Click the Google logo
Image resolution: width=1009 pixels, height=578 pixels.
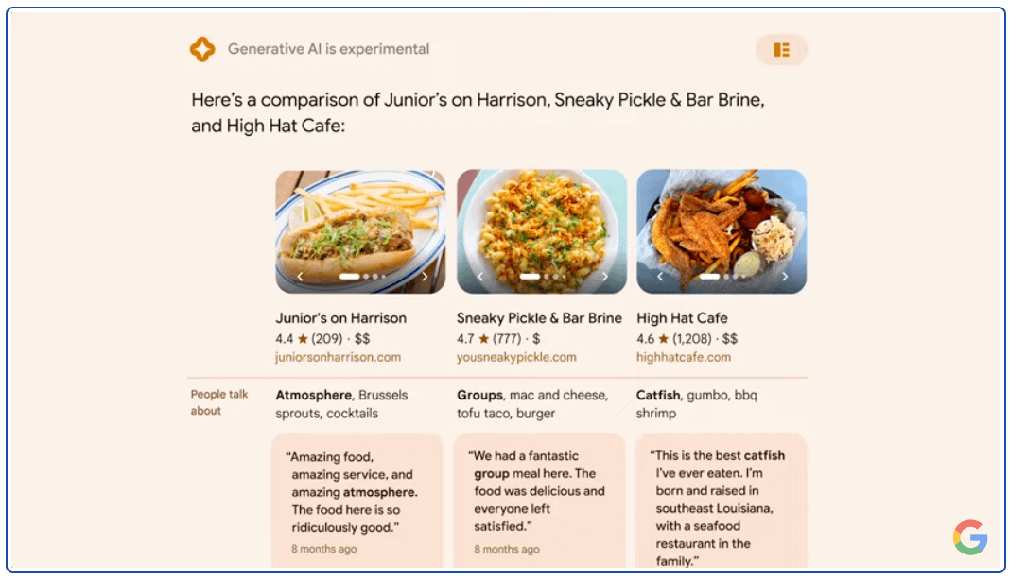click(x=969, y=537)
